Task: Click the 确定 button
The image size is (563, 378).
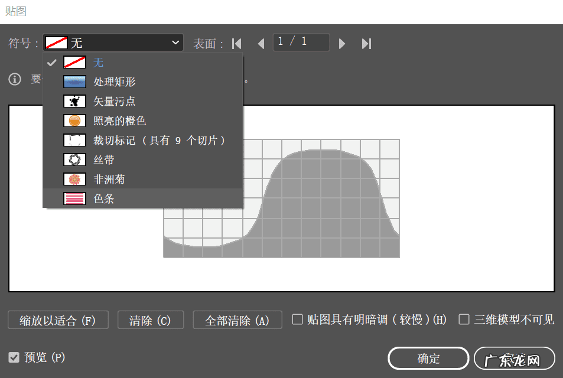Action: [x=428, y=358]
